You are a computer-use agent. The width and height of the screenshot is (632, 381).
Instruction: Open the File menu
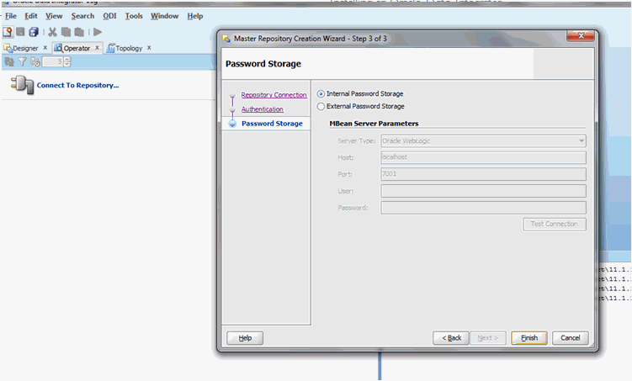[x=11, y=16]
